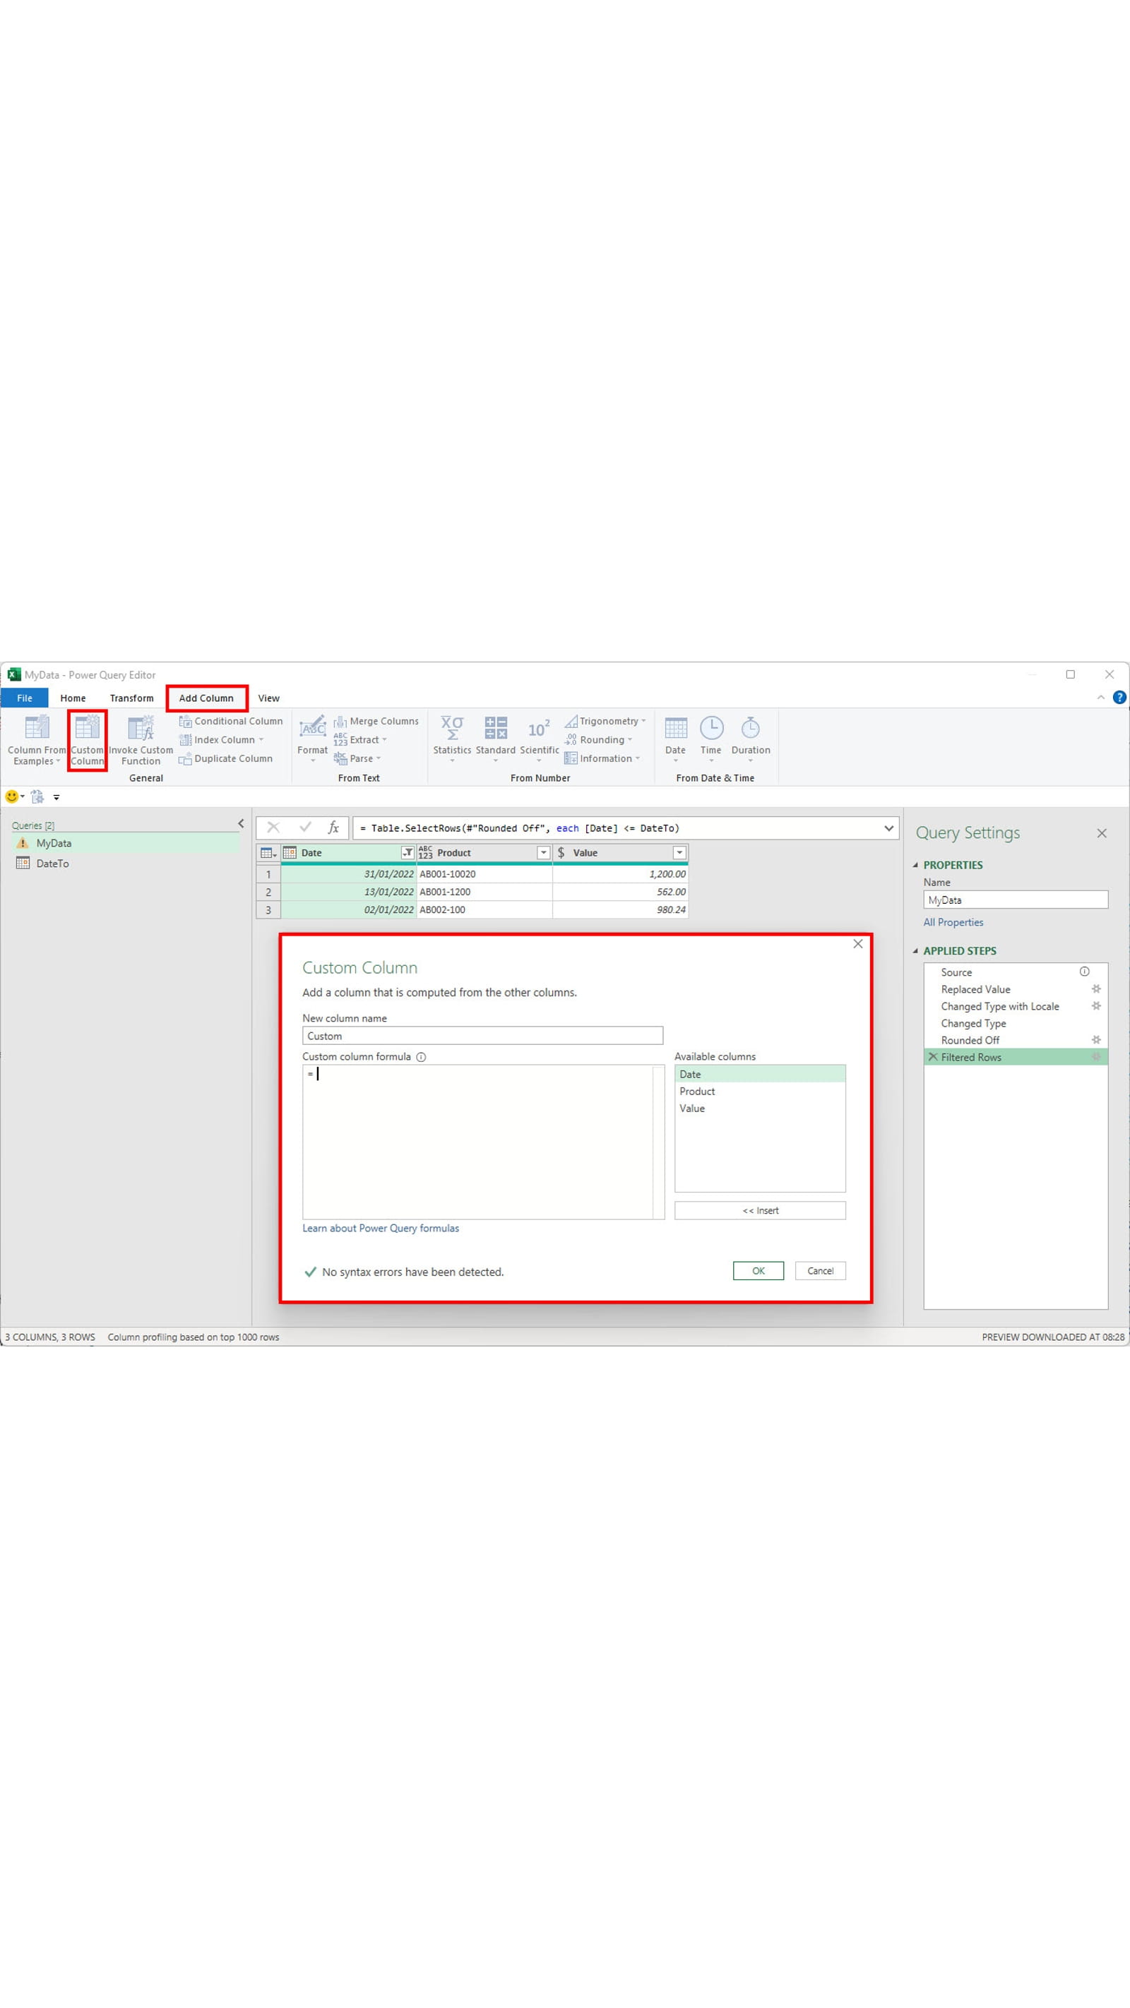Open the Date column filter dropdown

pyautogui.click(x=407, y=853)
